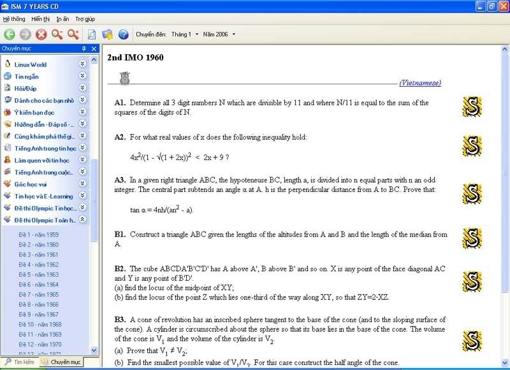Click the red Stop button in toolbar
Viewport: 510px width, 370px height.
41,34
